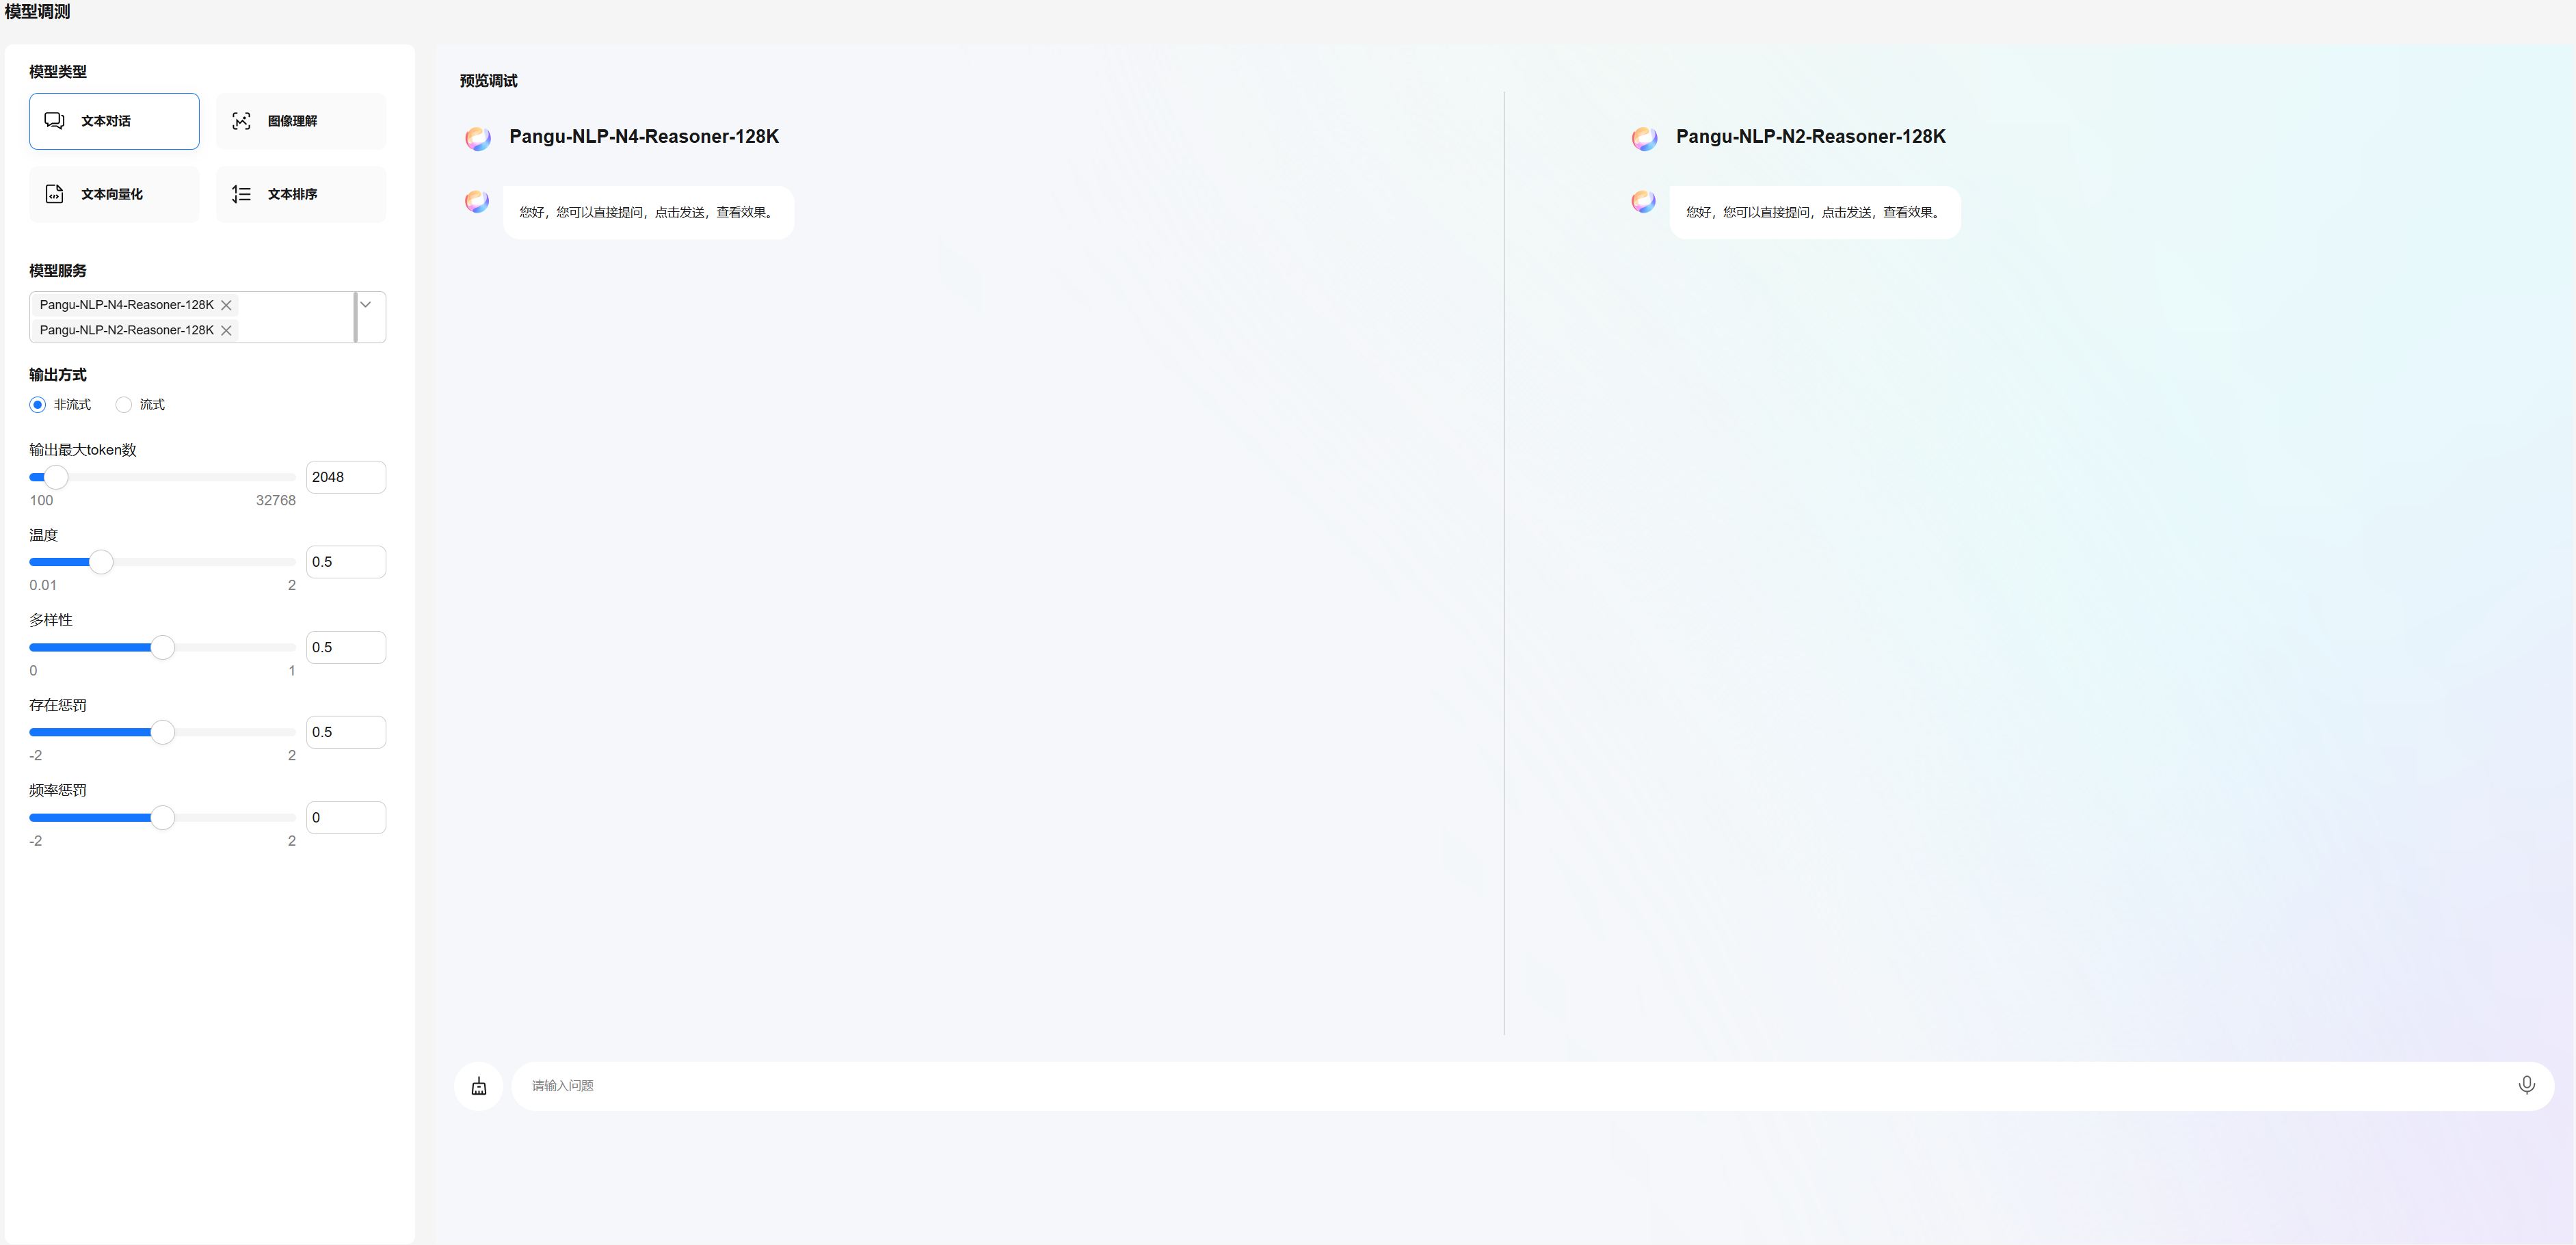Select the 文本对话 model type
2576x1245 pixels.
(x=114, y=121)
